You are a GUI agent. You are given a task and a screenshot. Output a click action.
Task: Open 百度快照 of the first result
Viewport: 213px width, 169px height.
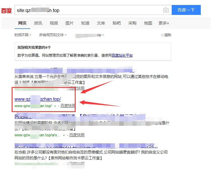click(x=77, y=88)
